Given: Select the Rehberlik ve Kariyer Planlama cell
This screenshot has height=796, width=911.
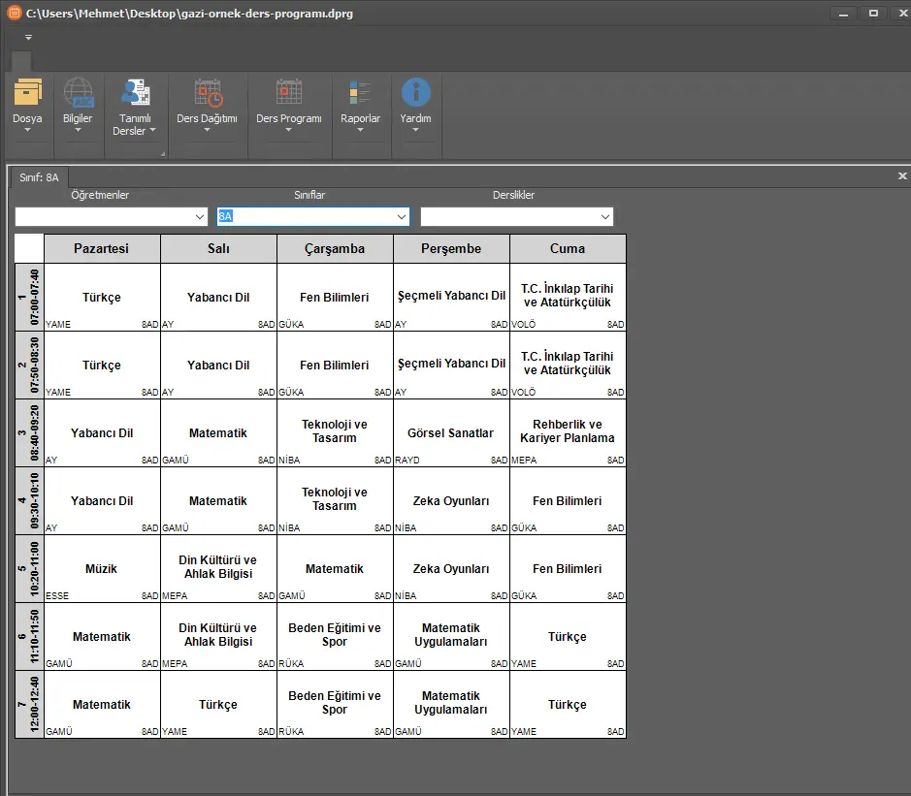Looking at the screenshot, I should (x=568, y=431).
